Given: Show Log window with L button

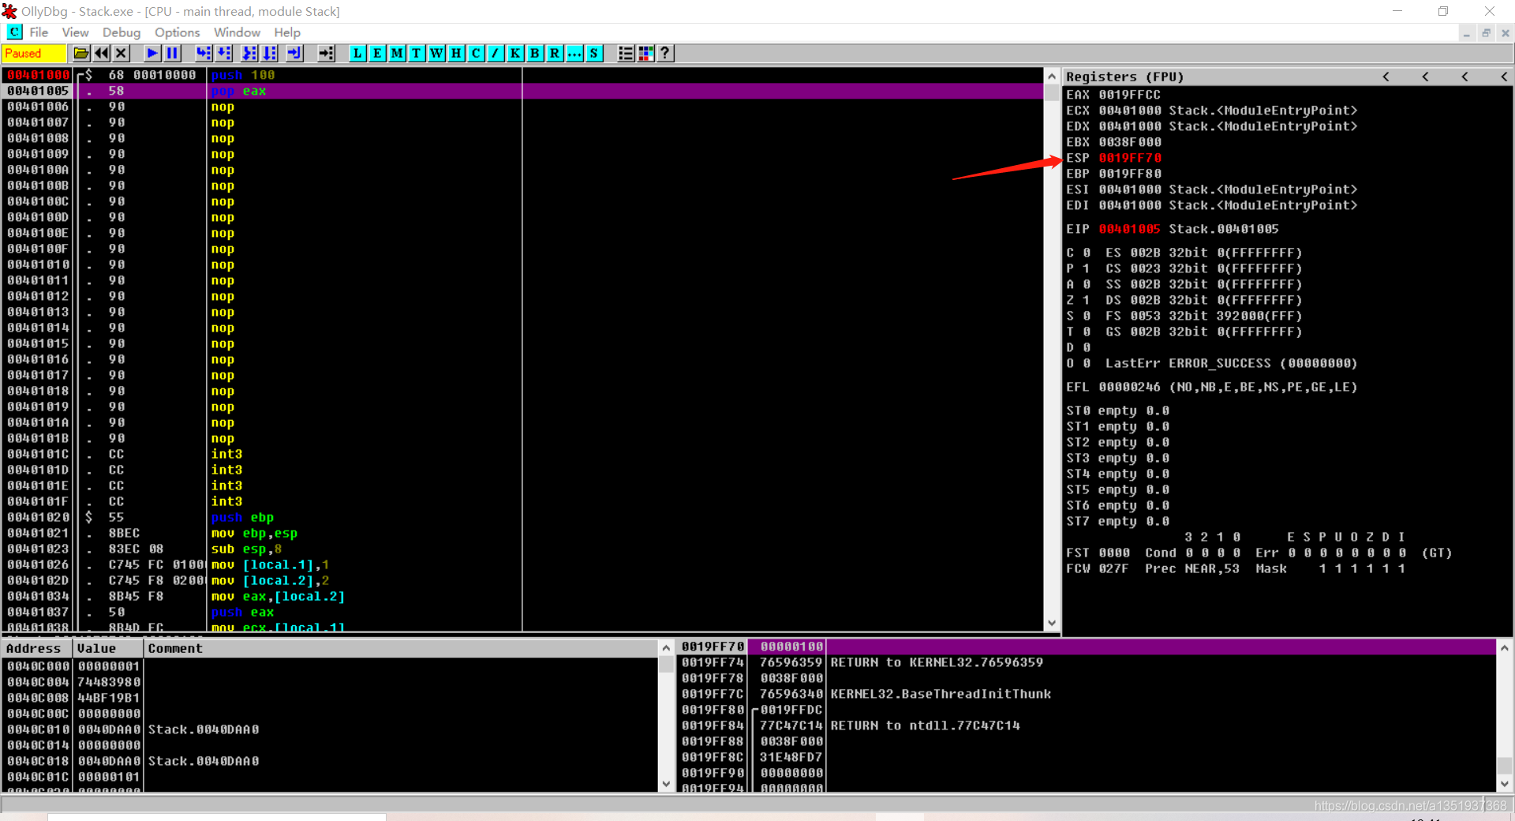Looking at the screenshot, I should coord(358,53).
